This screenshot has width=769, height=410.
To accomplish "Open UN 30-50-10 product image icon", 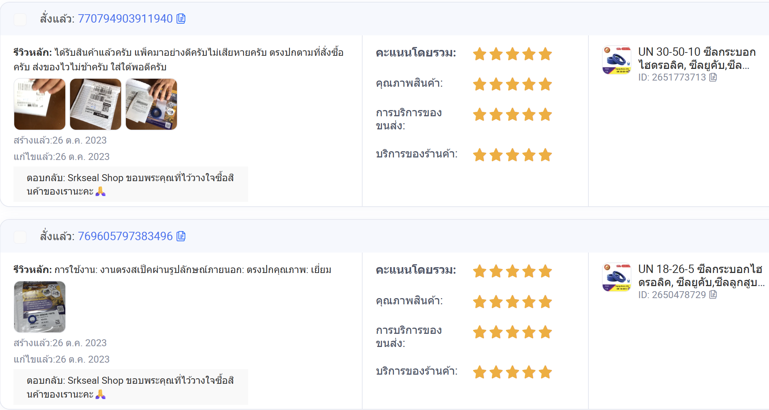I will click(x=617, y=60).
